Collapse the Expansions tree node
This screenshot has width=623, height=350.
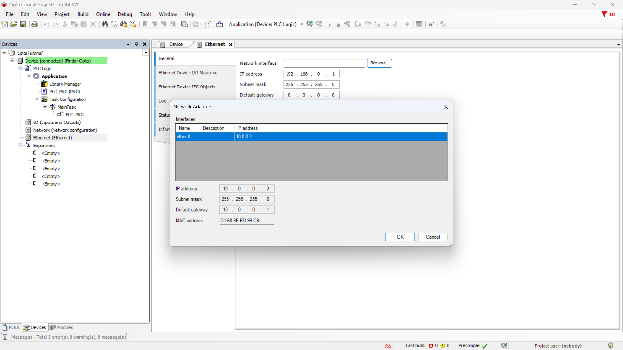(20, 145)
